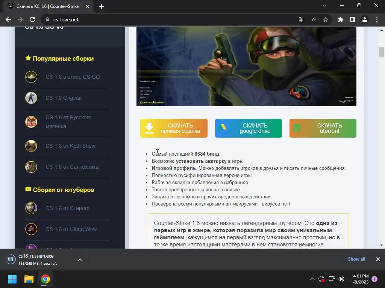
Task: Bookmark this page with the star
Action: [x=326, y=19]
